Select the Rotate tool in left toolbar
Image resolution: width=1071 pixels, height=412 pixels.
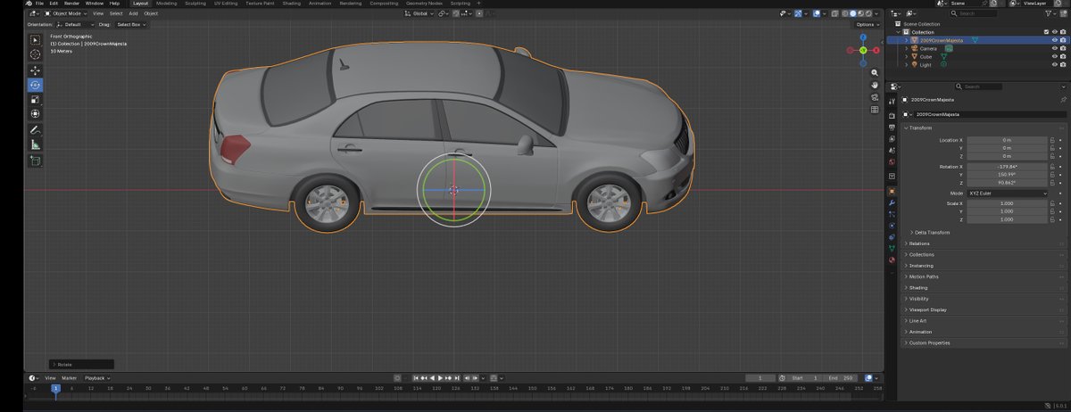35,85
